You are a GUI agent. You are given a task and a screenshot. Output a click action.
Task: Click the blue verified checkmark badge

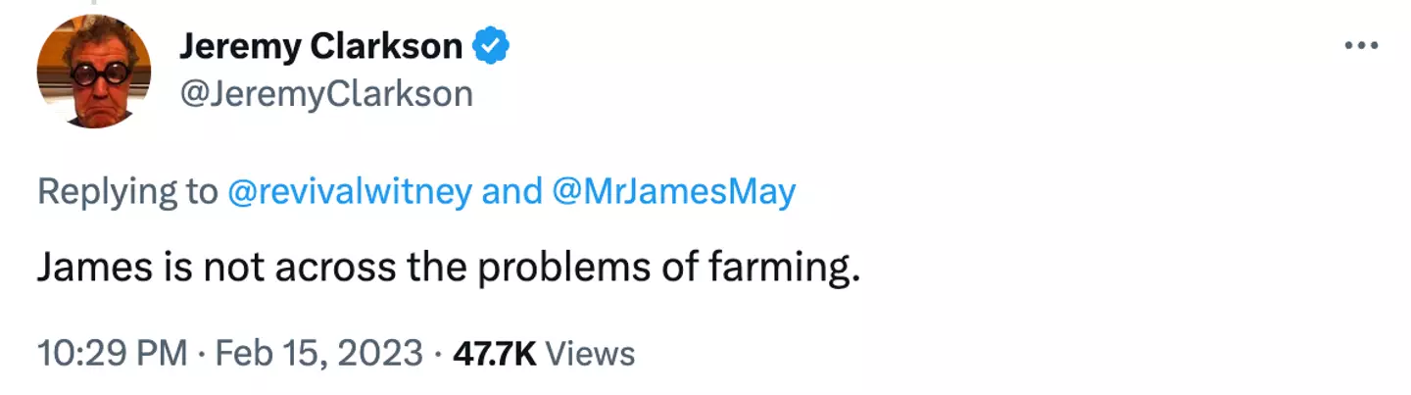(x=491, y=46)
